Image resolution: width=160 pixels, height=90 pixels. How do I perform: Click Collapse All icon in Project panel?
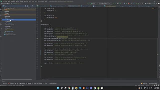pos(30,6)
